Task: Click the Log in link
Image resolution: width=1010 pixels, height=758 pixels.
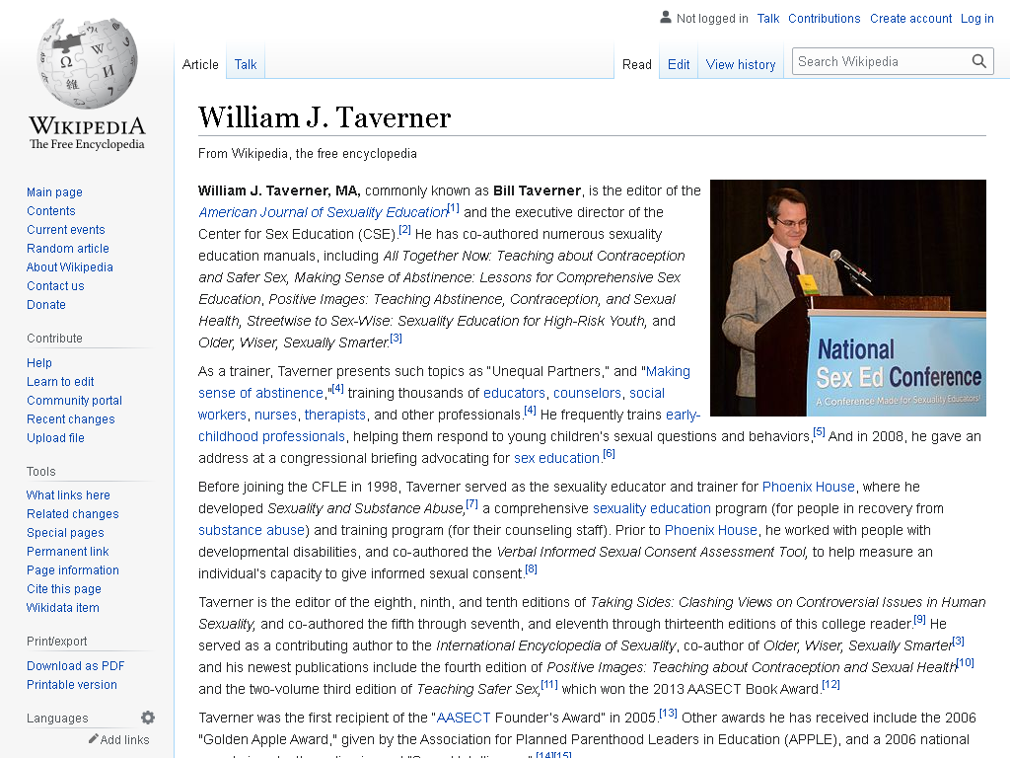Action: 977,19
